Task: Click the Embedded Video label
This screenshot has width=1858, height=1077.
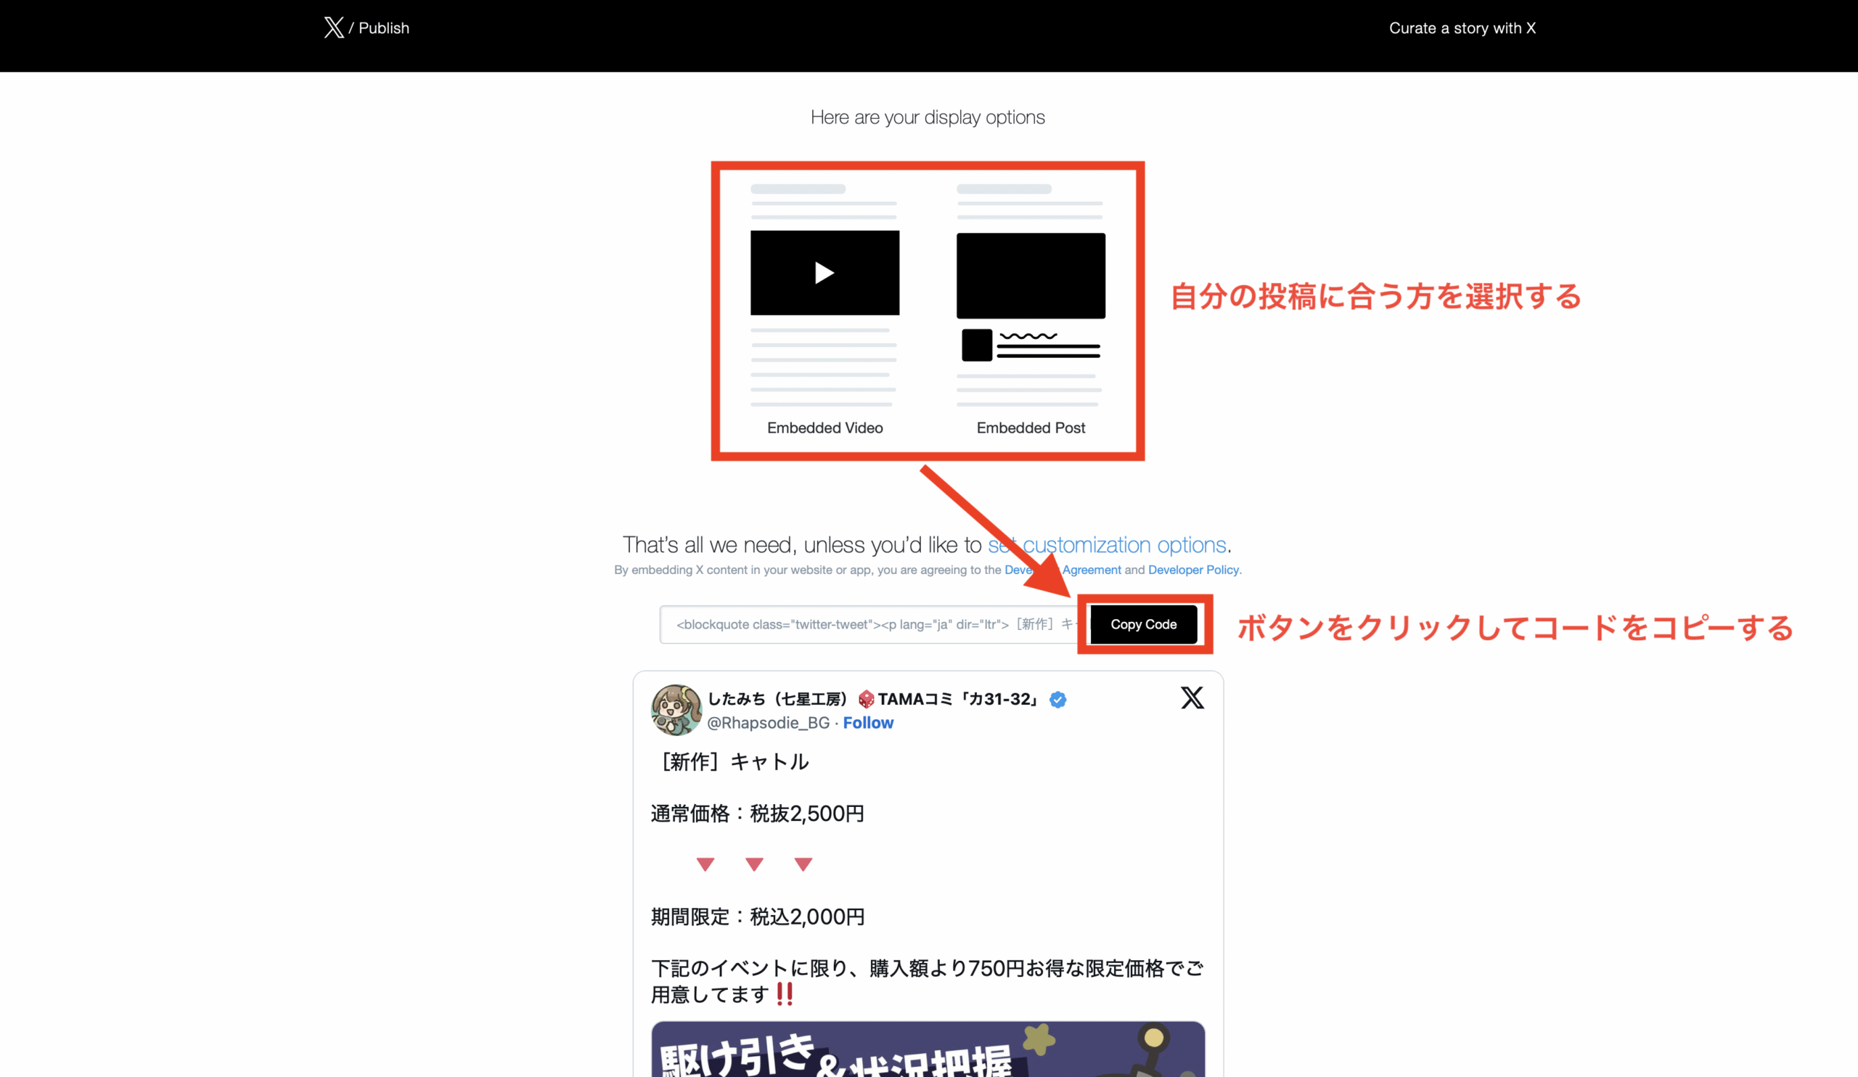Action: click(x=824, y=427)
